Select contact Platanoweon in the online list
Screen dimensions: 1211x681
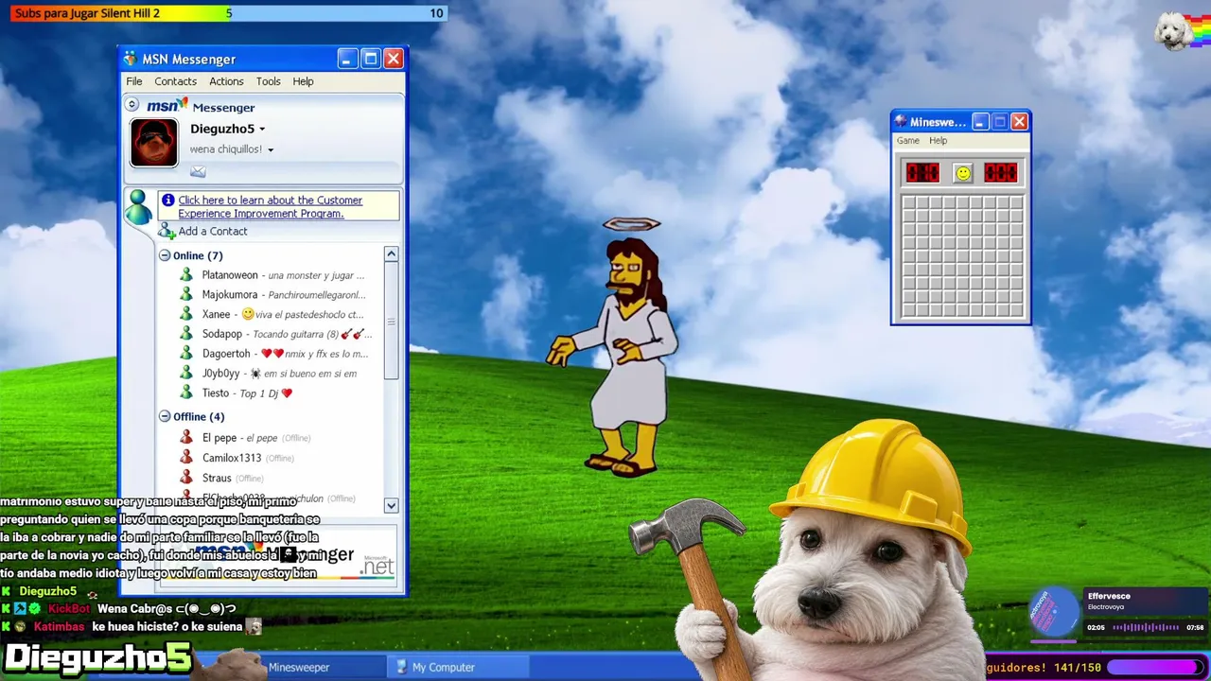click(x=283, y=275)
